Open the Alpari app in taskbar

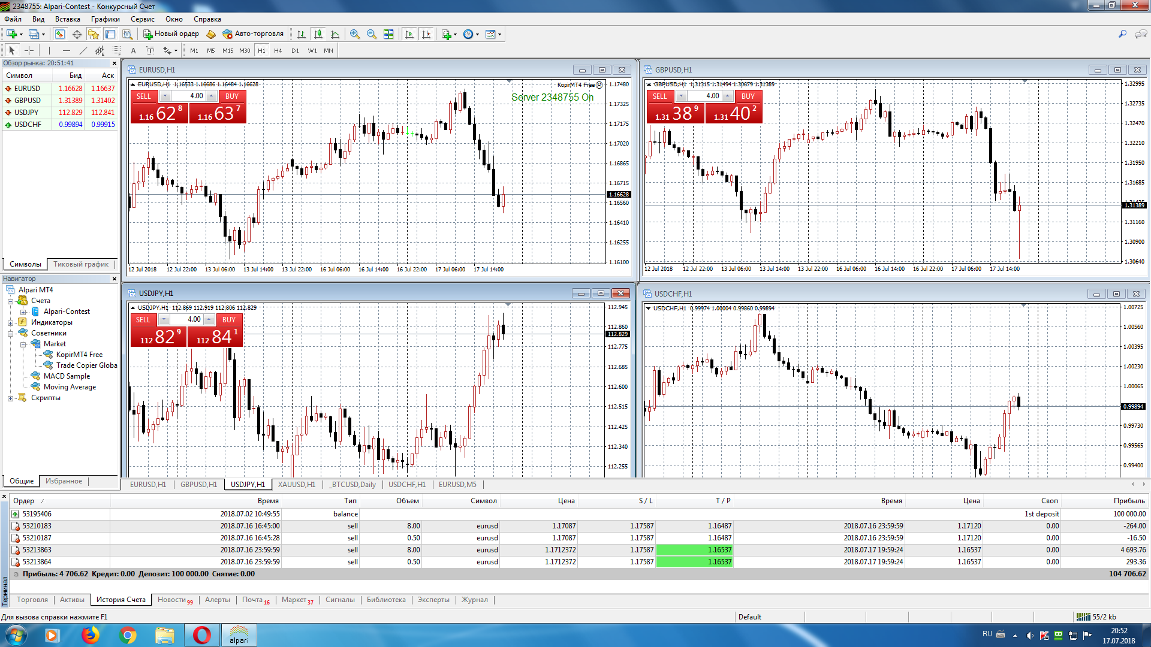[x=239, y=635]
